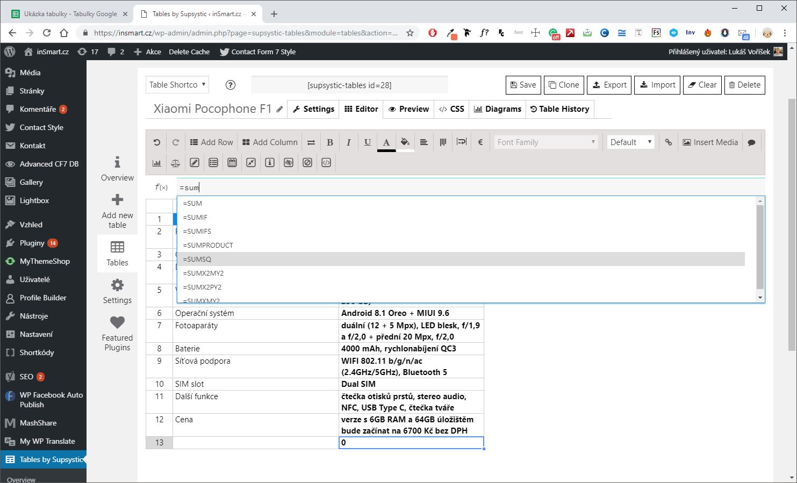Open the text alignment options
The image size is (797, 483).
(x=424, y=142)
